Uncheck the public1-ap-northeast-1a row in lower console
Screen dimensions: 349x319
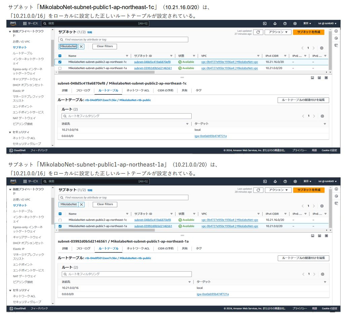pos(60,226)
